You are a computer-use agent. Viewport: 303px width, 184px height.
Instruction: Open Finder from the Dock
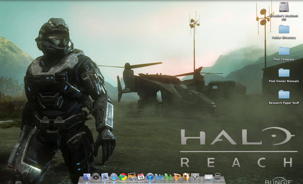click(87, 176)
